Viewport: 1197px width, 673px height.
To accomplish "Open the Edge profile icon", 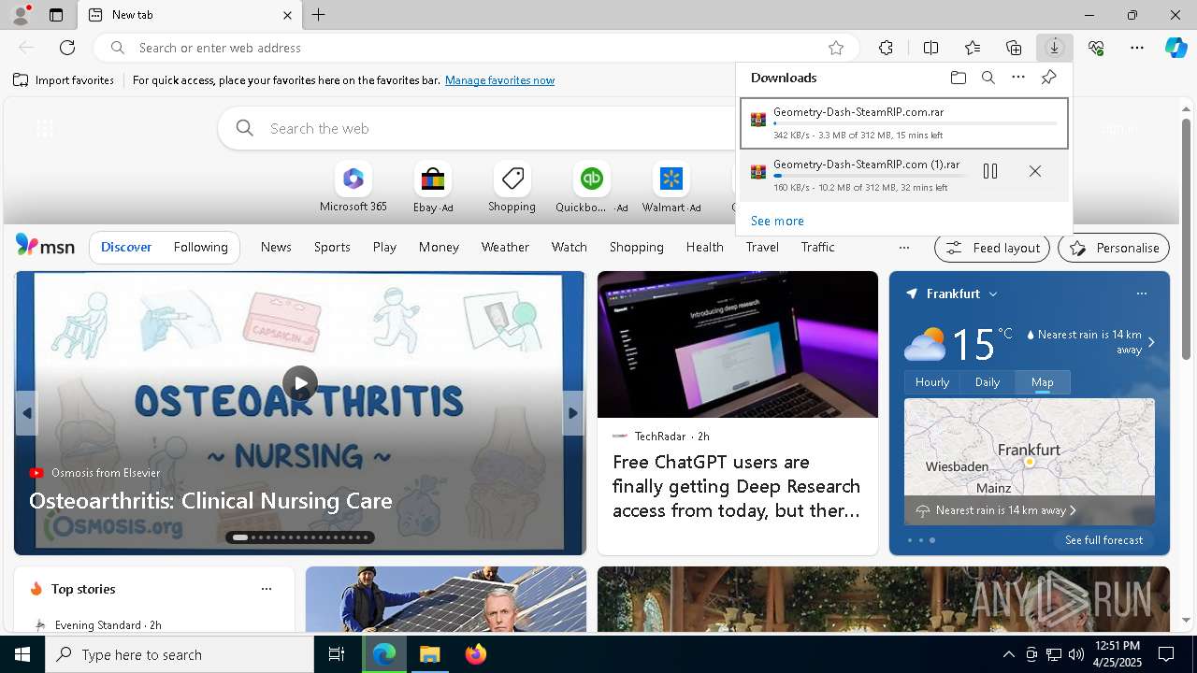I will [20, 15].
